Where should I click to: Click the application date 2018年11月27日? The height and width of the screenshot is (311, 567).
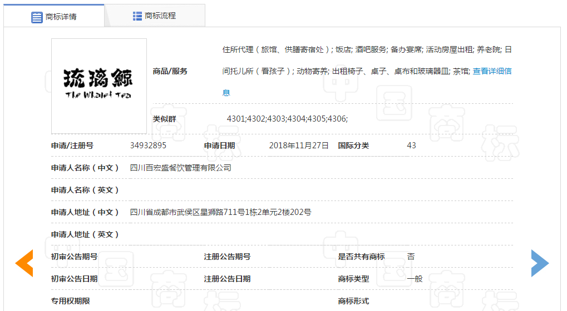(x=299, y=146)
